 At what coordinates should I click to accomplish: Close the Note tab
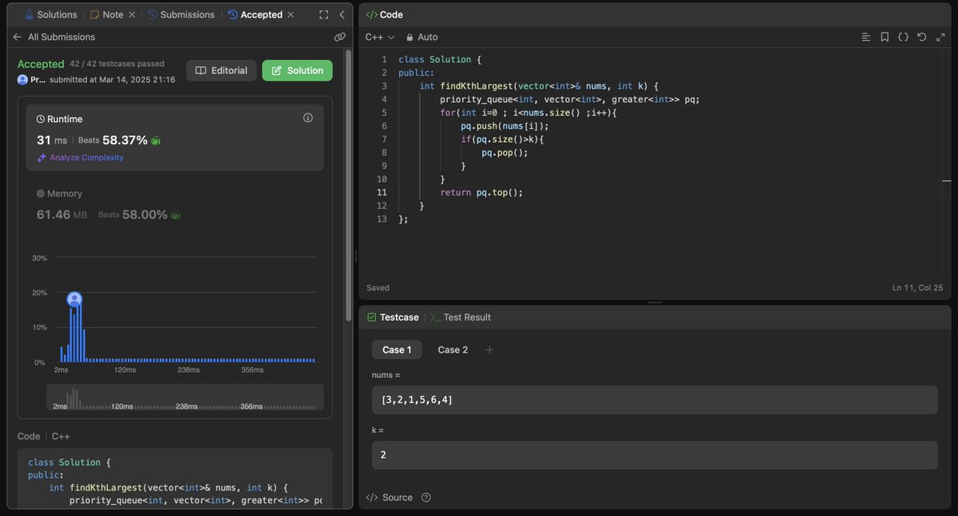tap(132, 14)
